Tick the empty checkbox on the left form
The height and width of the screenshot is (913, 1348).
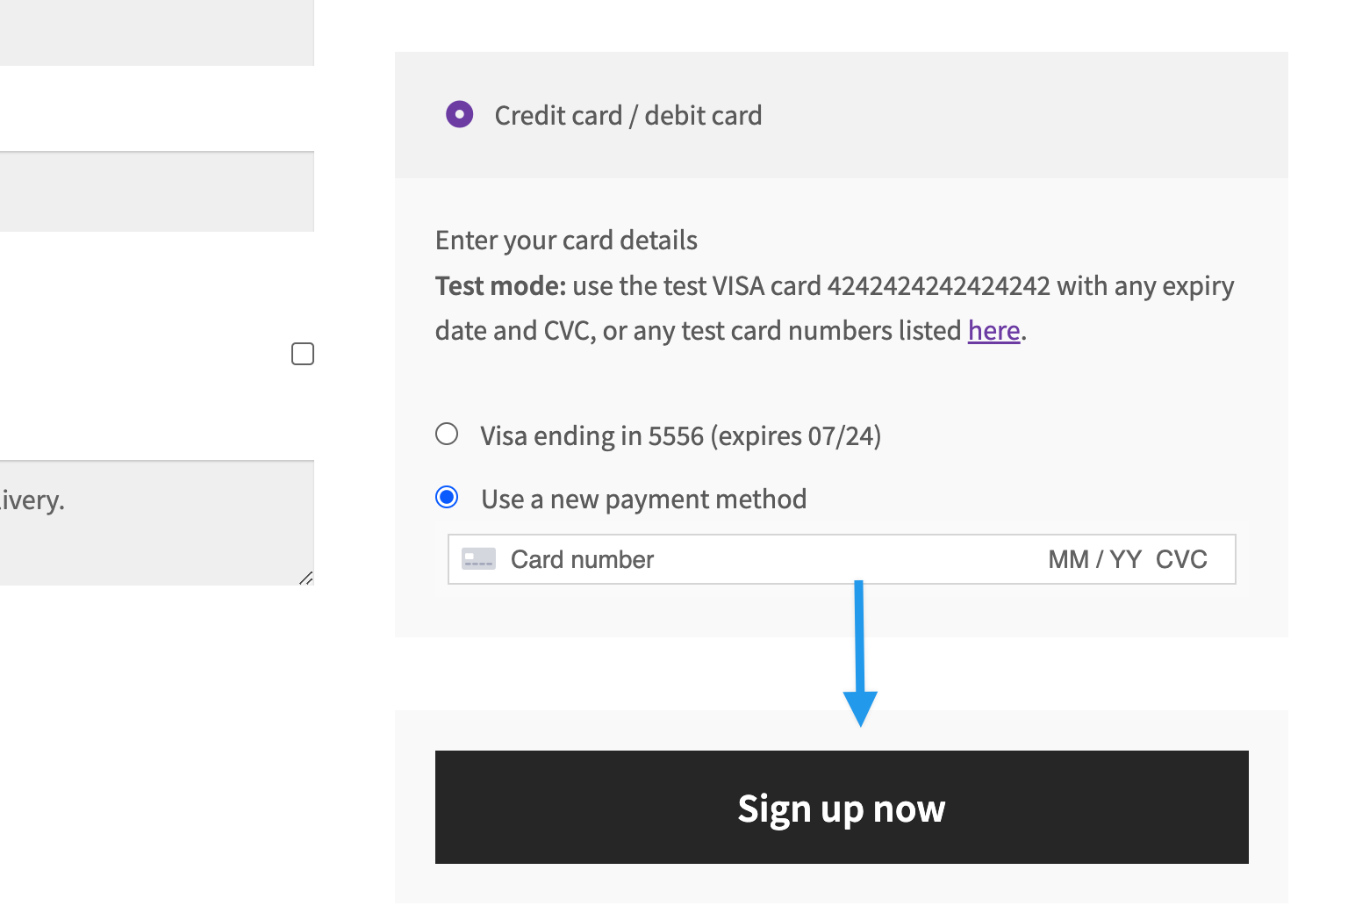pyautogui.click(x=302, y=353)
